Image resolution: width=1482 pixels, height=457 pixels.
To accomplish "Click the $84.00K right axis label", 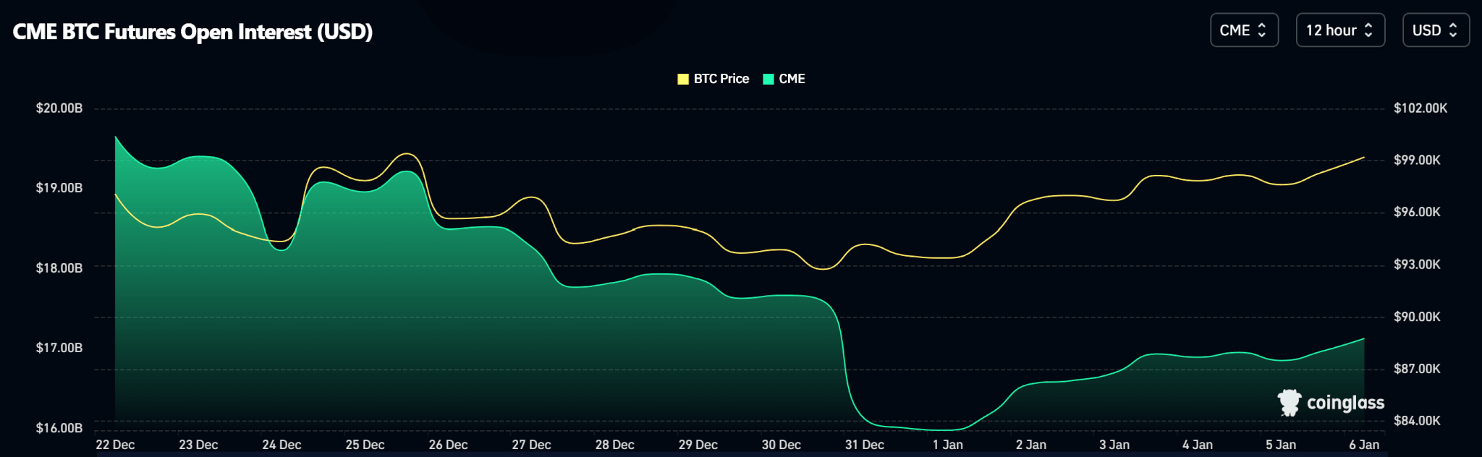I will point(1417,421).
